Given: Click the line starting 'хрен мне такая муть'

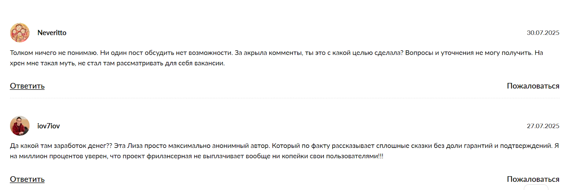Looking at the screenshot, I should point(117,63).
